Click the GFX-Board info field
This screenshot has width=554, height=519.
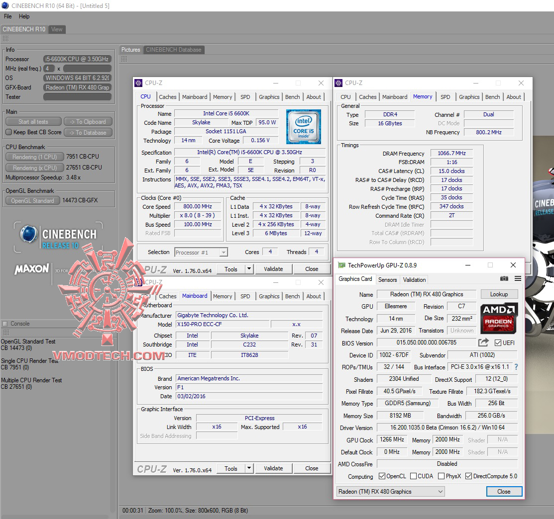pos(77,87)
